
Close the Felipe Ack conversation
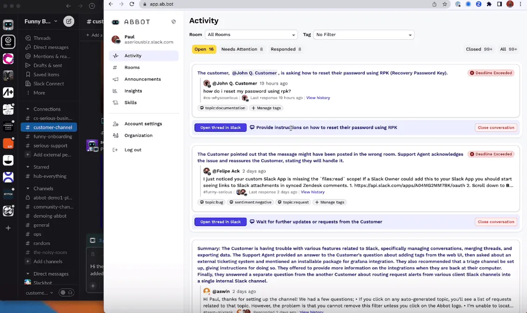click(496, 222)
